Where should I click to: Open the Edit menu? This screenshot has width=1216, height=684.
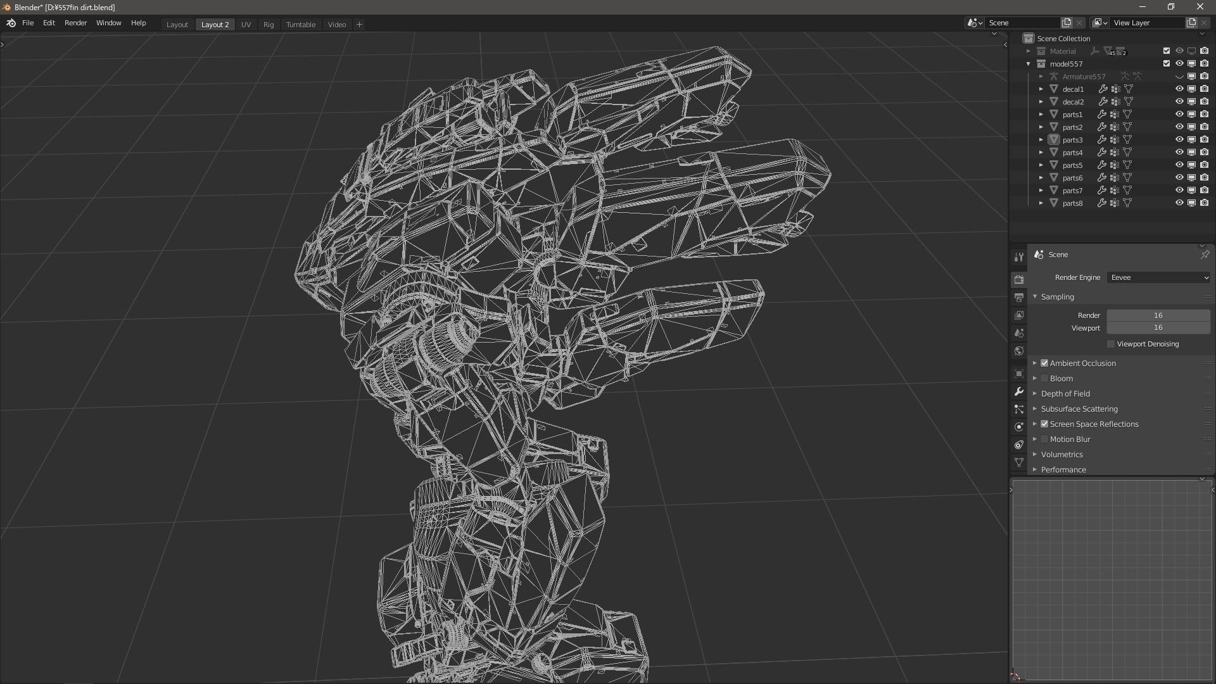[49, 23]
